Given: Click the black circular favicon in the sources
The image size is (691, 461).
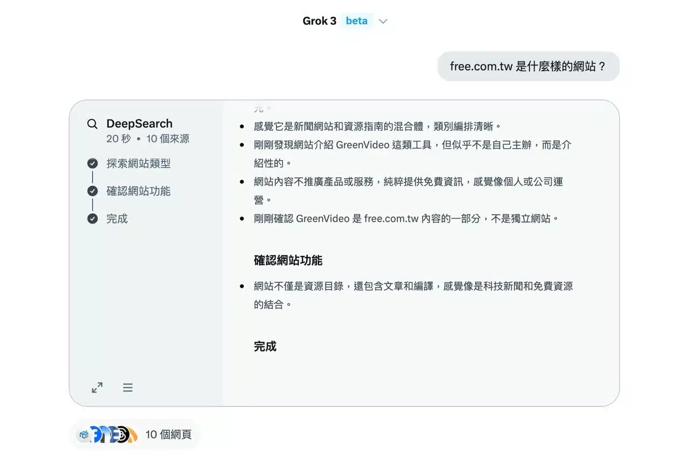Looking at the screenshot, I should 123,435.
